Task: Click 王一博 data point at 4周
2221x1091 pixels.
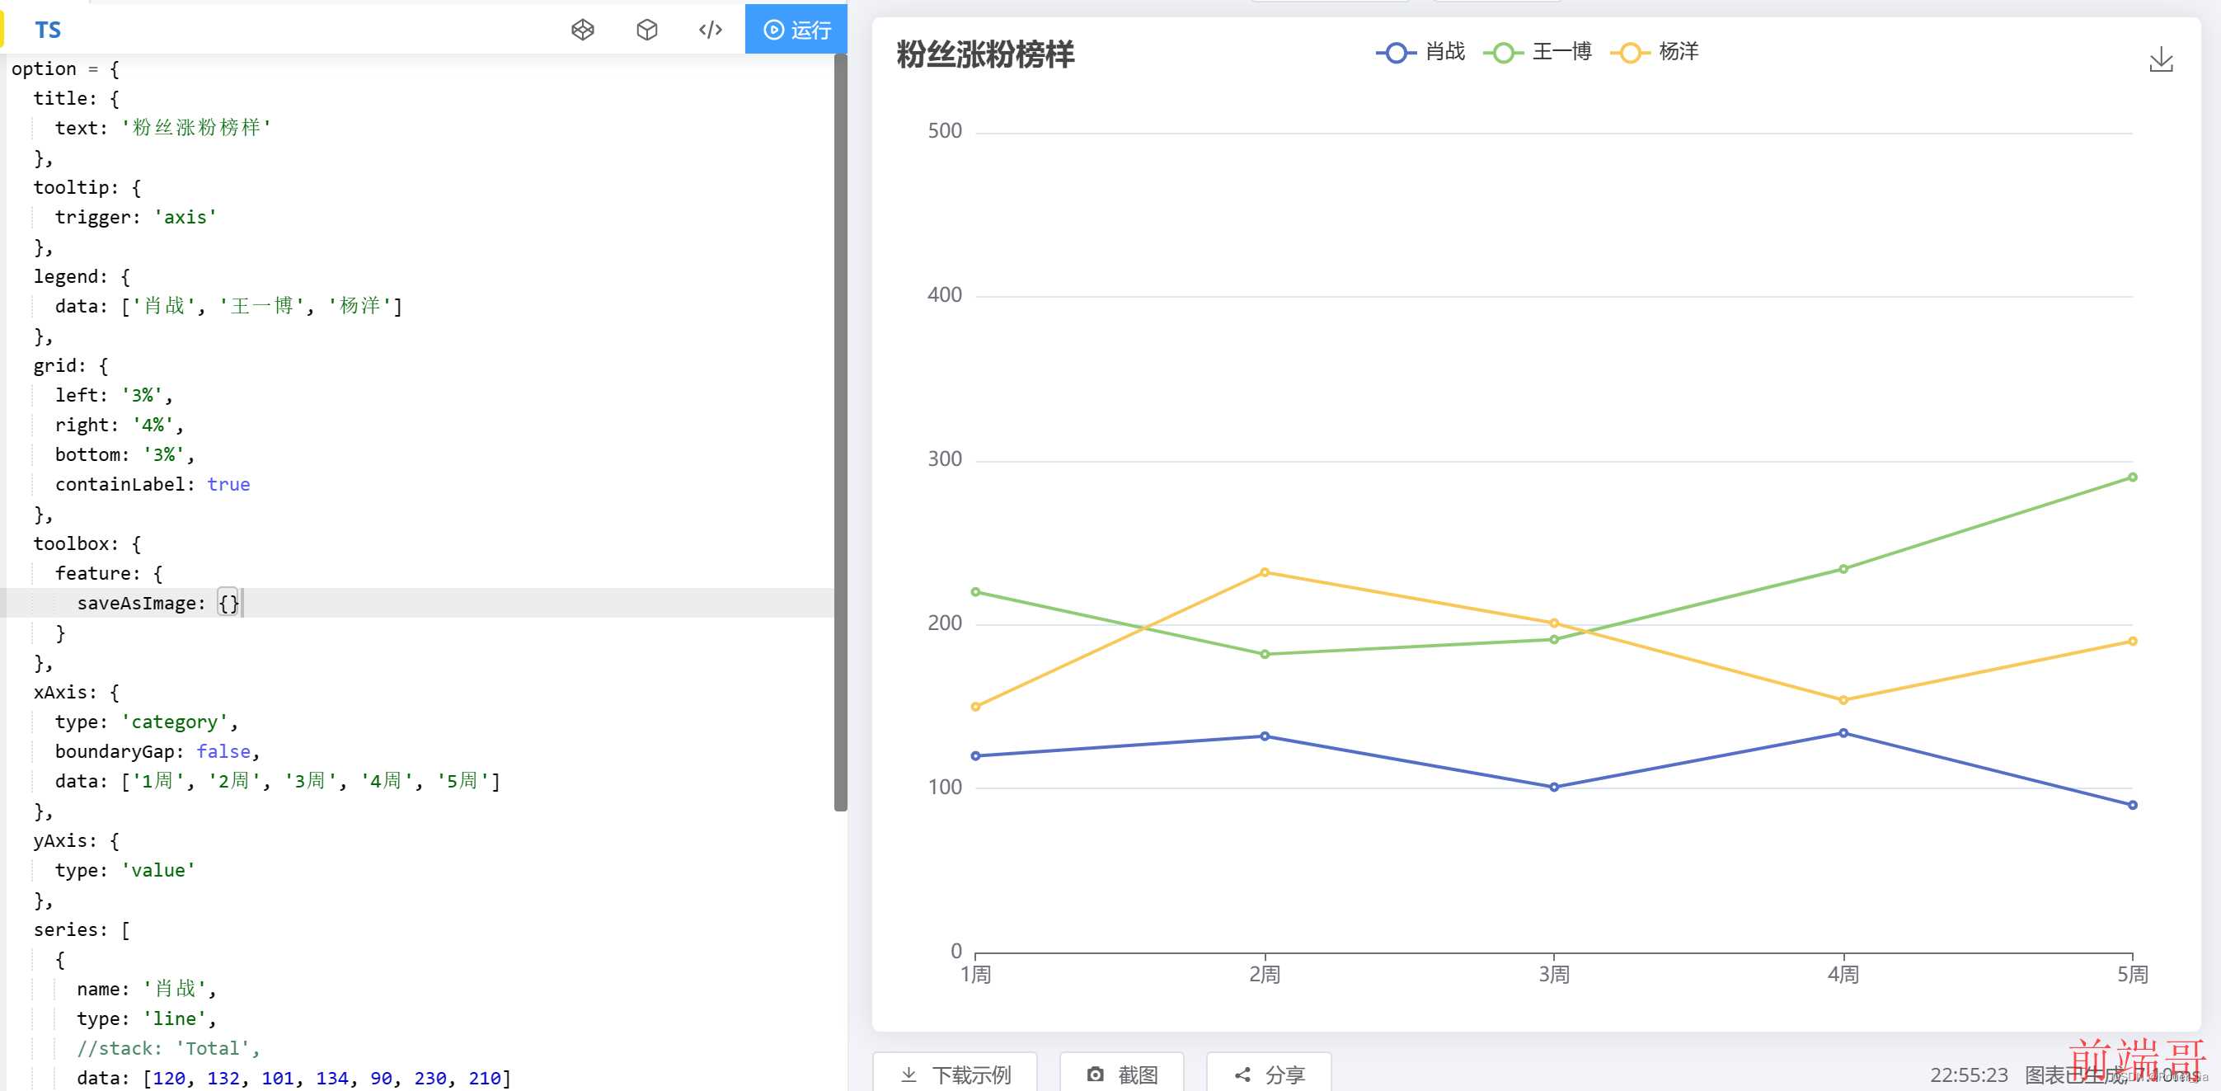Action: click(1843, 569)
